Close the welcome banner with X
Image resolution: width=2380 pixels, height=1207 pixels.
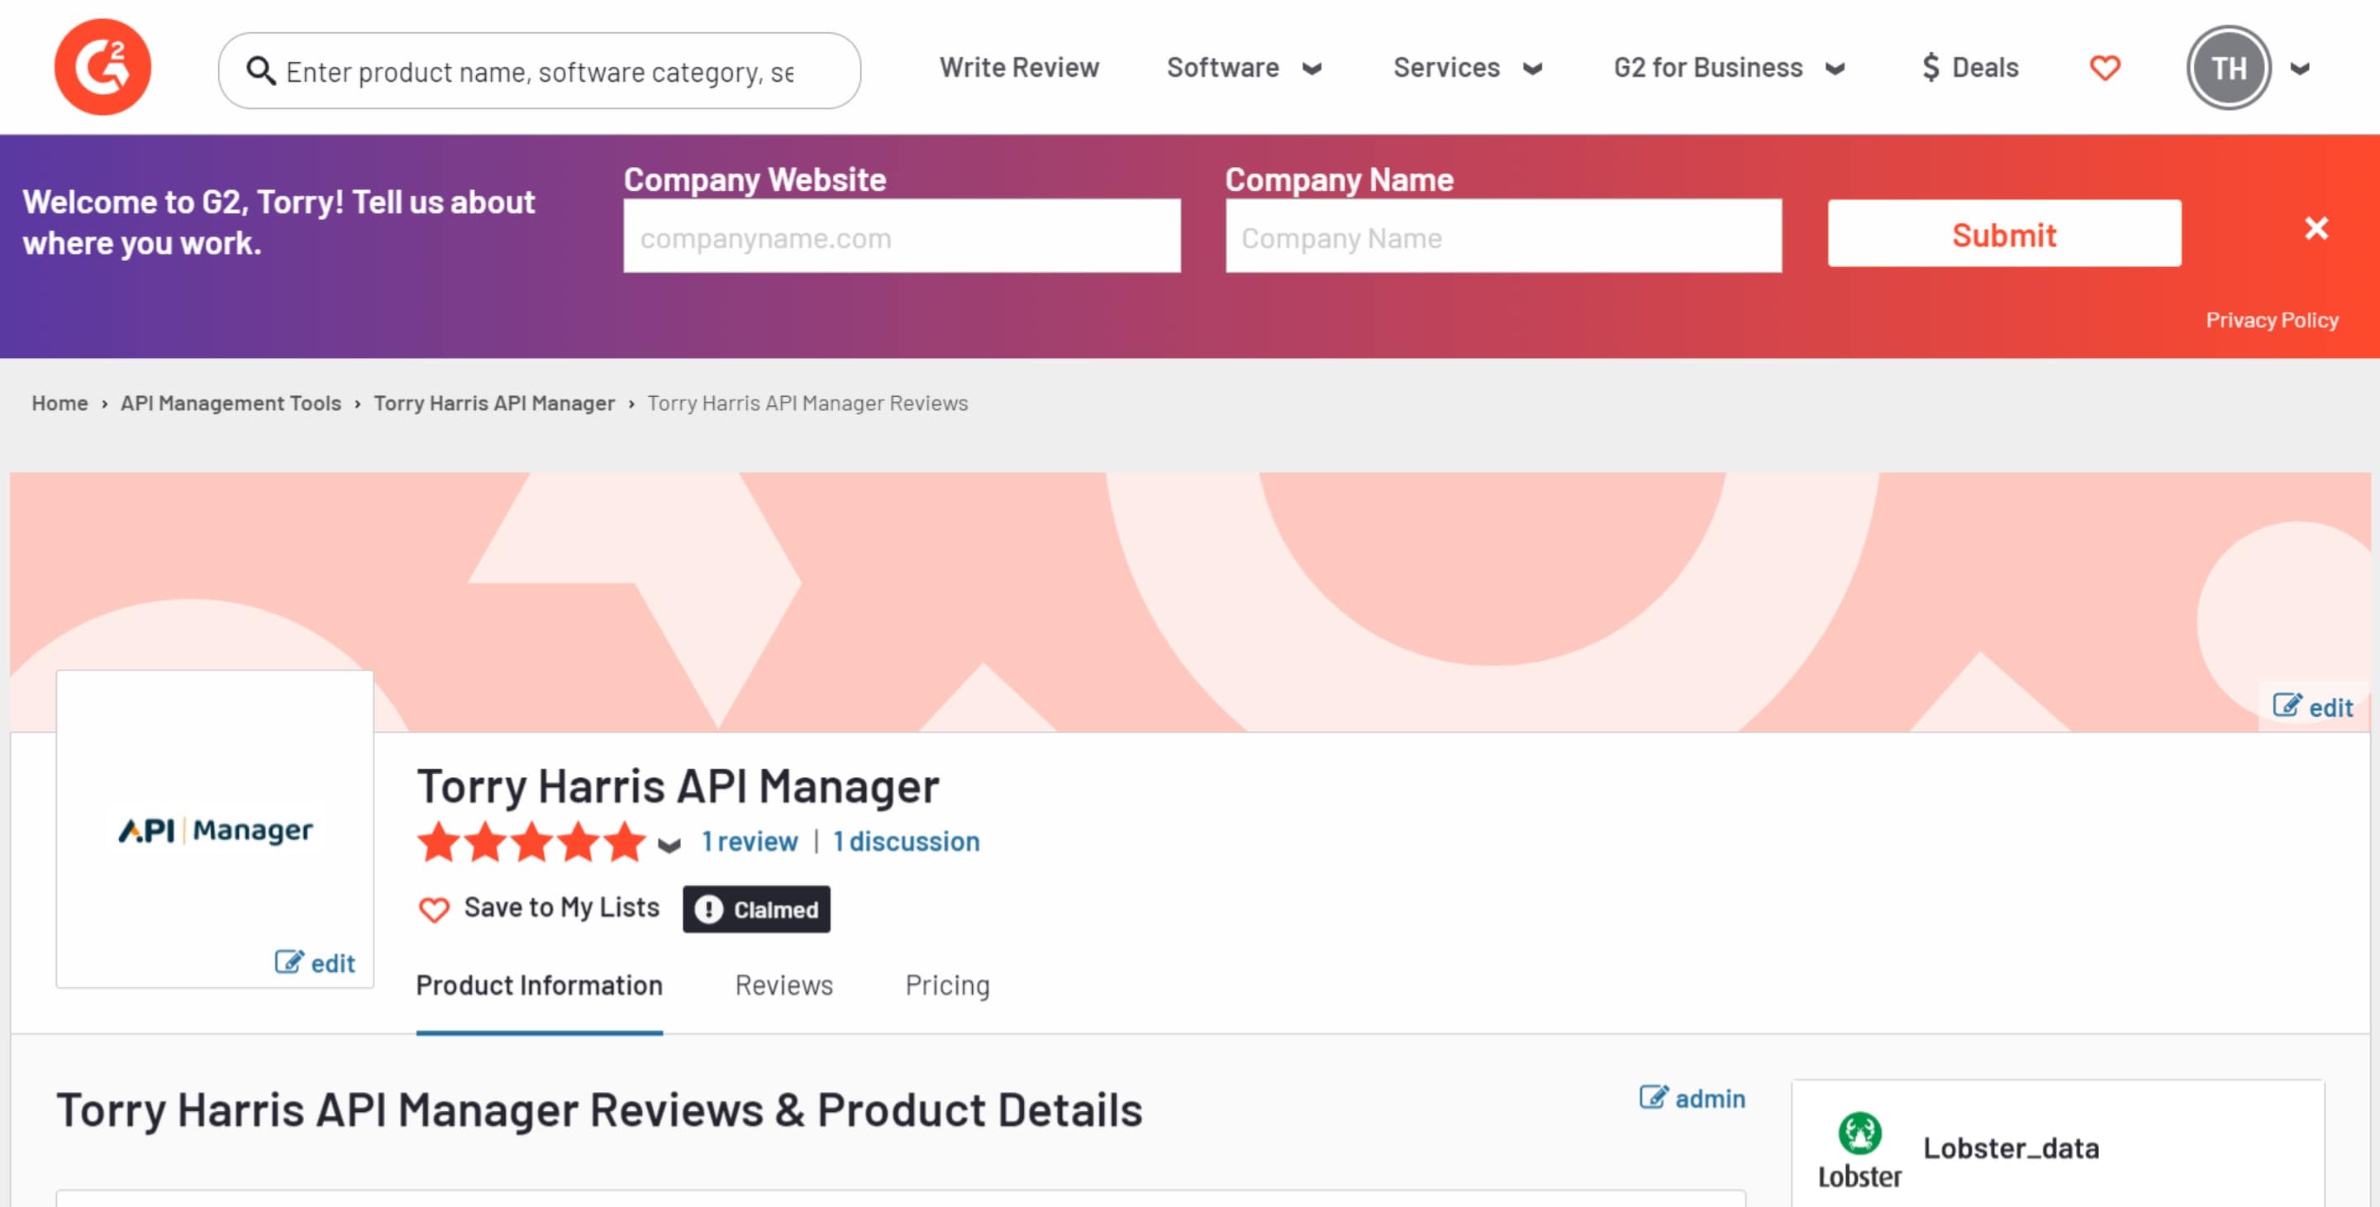point(2316,227)
